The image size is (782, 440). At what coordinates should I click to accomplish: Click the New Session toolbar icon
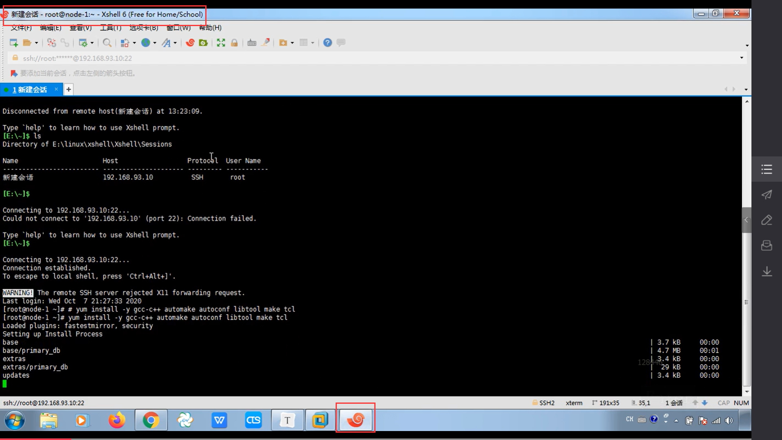[x=14, y=43]
